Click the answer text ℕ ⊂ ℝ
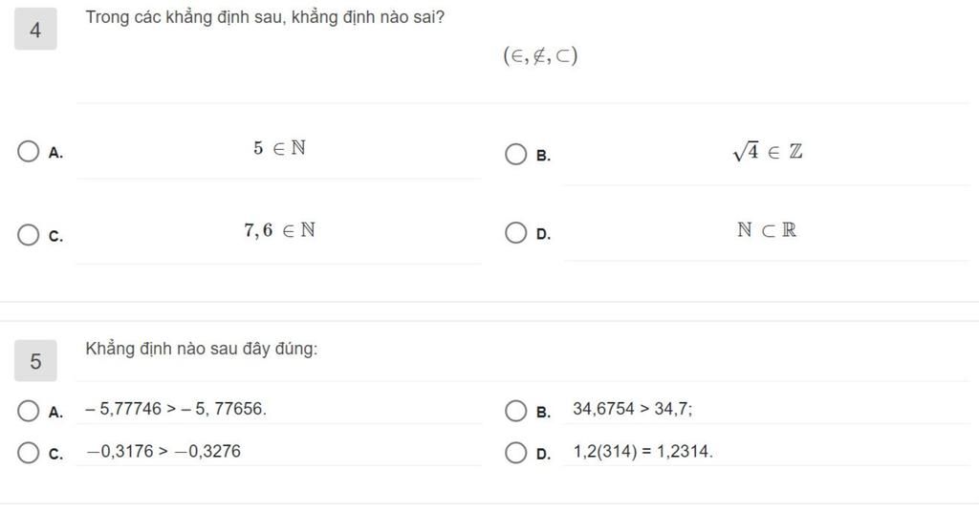Image resolution: width=979 pixels, height=512 pixels. pyautogui.click(x=767, y=230)
